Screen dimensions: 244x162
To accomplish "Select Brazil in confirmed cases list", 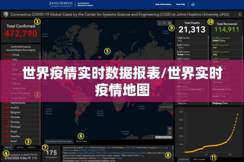I will (21, 132).
